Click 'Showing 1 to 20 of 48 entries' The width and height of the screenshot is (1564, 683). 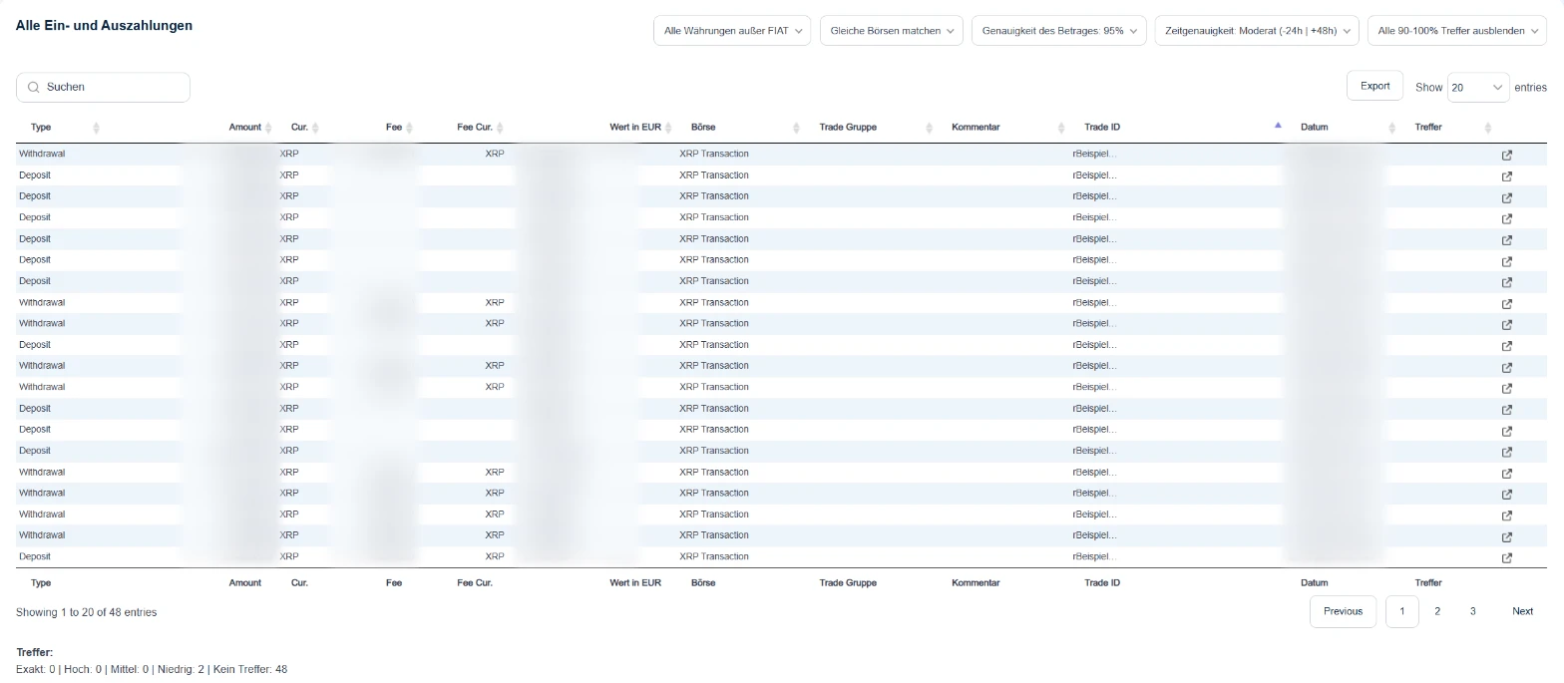pyautogui.click(x=86, y=612)
